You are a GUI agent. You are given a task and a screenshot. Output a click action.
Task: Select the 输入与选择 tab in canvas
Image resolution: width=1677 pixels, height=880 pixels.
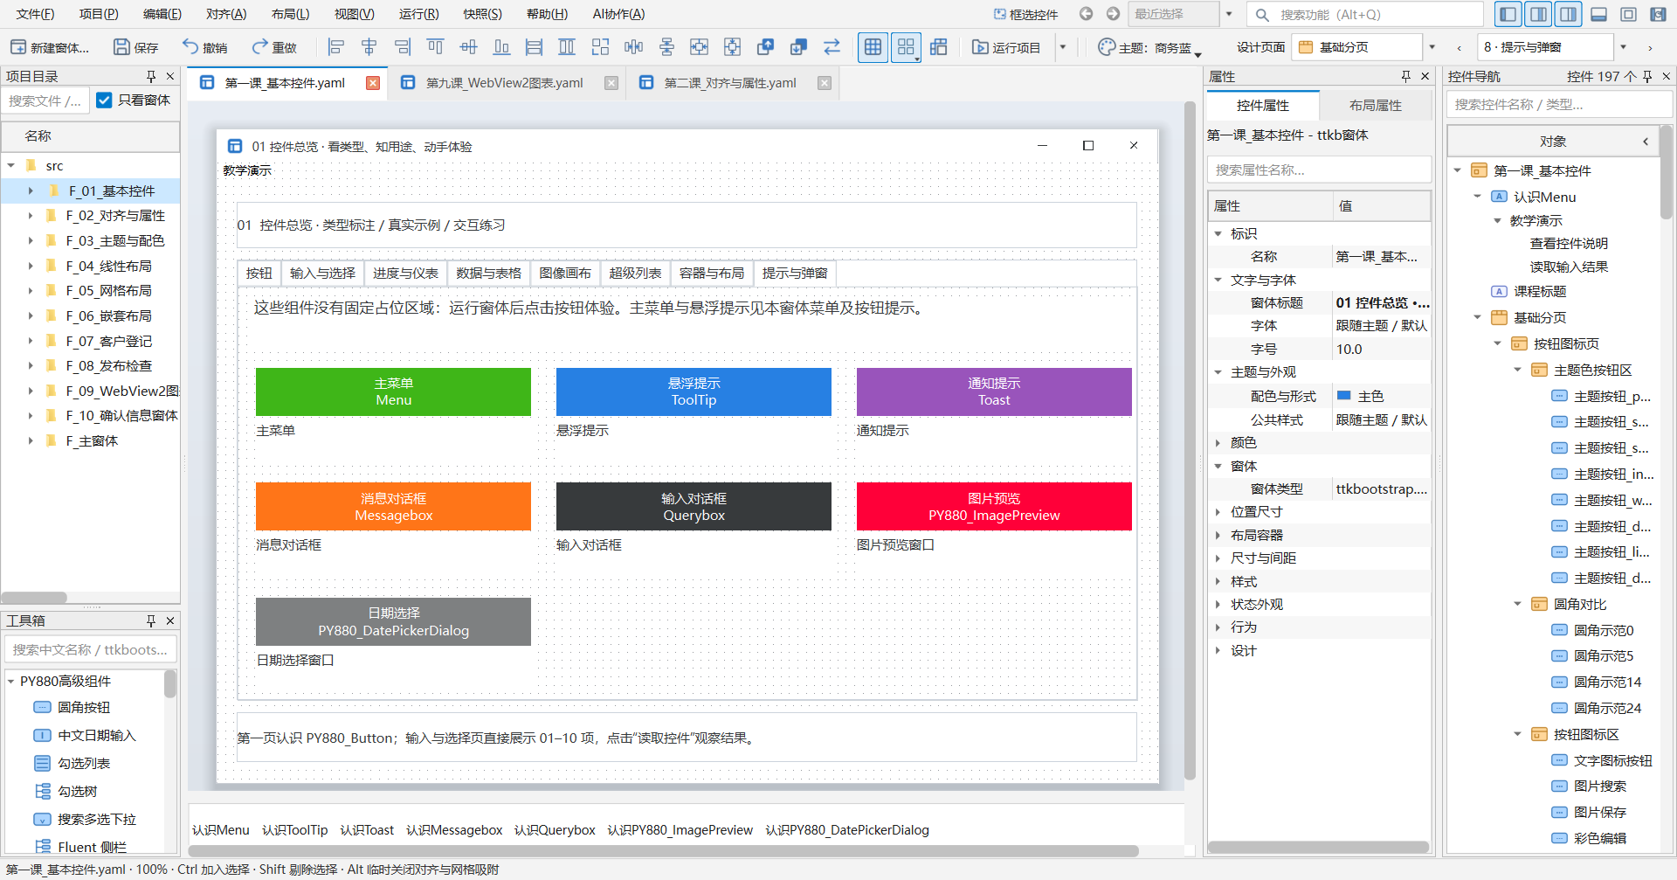tap(322, 274)
